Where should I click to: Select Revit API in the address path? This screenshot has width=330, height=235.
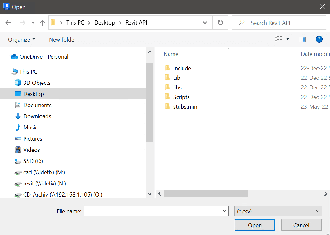pos(136,23)
